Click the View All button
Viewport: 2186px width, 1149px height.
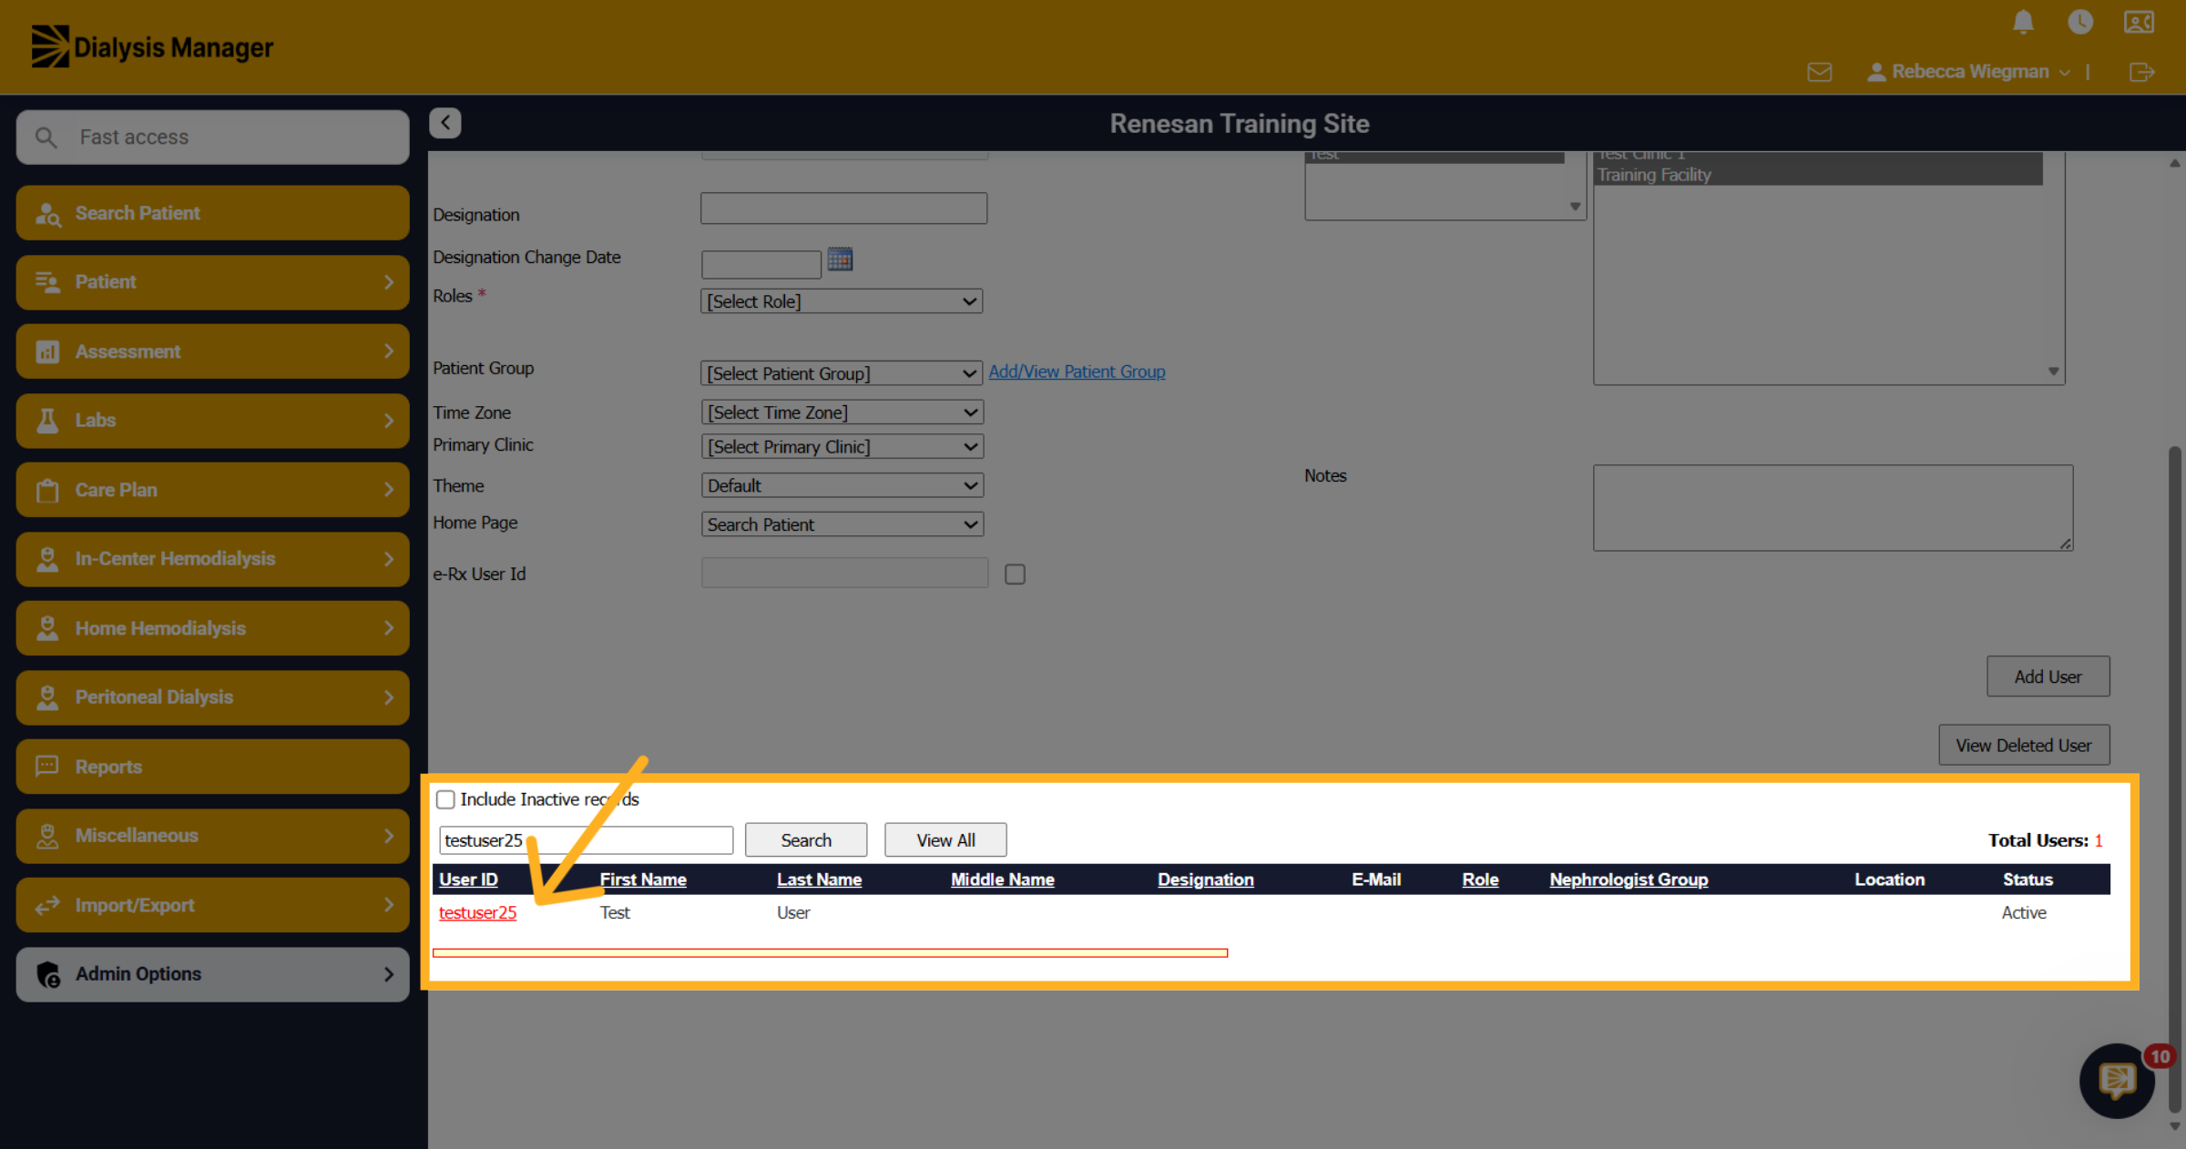(945, 840)
